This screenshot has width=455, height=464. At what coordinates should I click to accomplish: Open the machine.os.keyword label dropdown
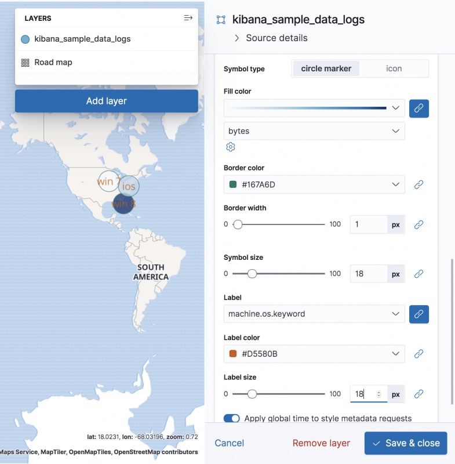coord(314,314)
